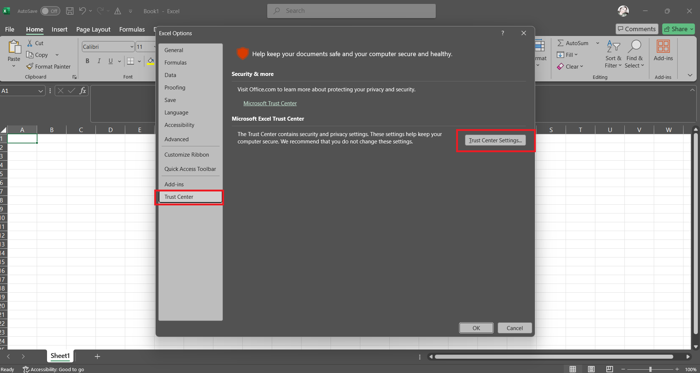This screenshot has height=373, width=700.
Task: Click the Undo arrow icon
Action: point(82,11)
